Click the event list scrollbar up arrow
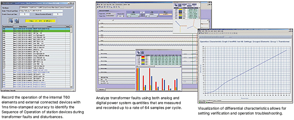Image resolution: width=294 pixels, height=120 pixels. pyautogui.click(x=71, y=27)
